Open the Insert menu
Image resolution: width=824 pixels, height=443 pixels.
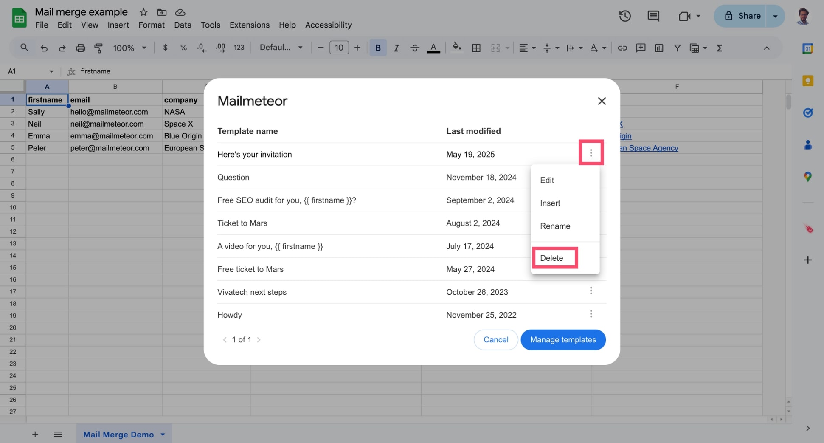tap(118, 25)
